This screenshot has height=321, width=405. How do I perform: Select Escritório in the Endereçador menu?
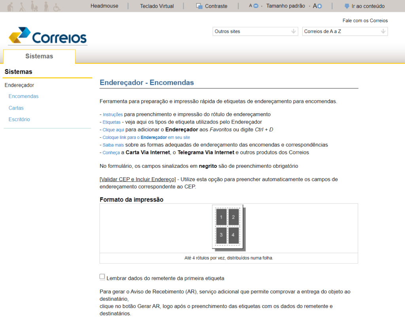(19, 119)
